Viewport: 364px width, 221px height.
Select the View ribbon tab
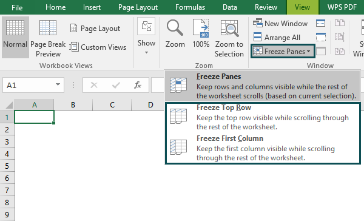[x=303, y=7]
